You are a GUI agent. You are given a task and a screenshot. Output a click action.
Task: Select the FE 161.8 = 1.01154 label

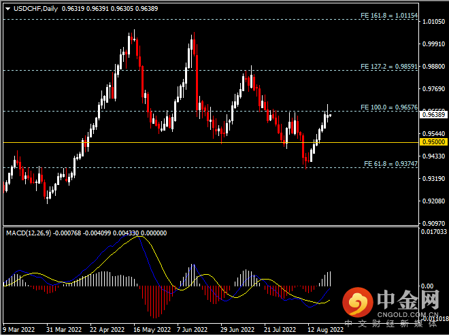pyautogui.click(x=389, y=16)
